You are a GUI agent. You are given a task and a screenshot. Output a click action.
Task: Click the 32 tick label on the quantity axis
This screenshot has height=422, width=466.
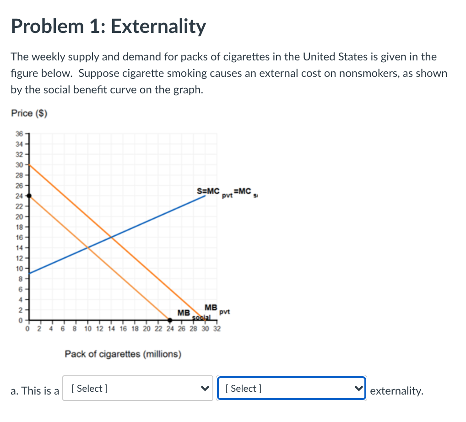coord(217,328)
